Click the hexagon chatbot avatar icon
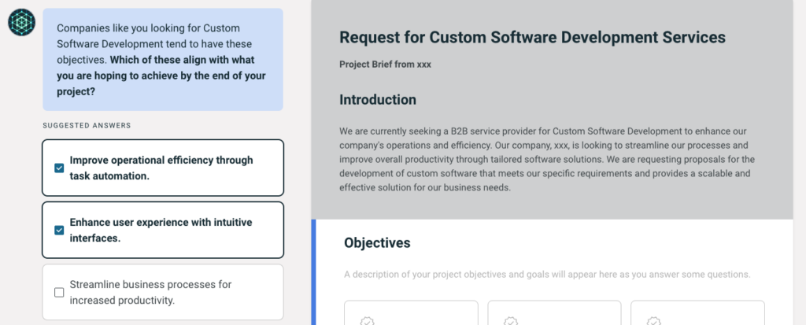The height and width of the screenshot is (325, 806). coord(21,22)
